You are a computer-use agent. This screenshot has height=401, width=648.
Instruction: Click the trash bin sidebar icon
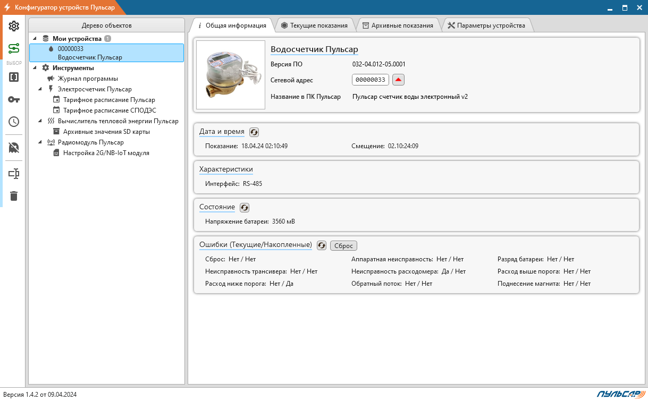pos(14,196)
